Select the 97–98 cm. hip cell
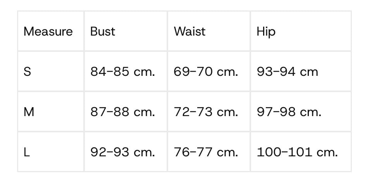 coord(289,112)
